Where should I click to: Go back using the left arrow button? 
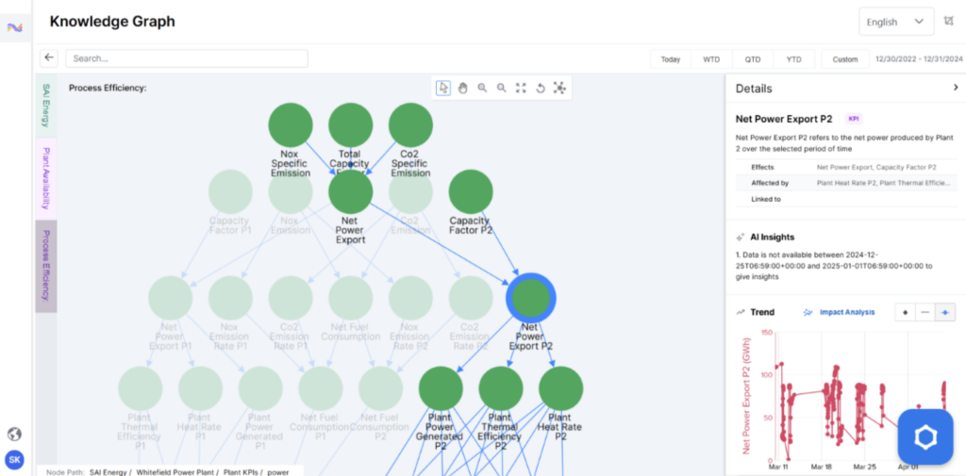(49, 57)
